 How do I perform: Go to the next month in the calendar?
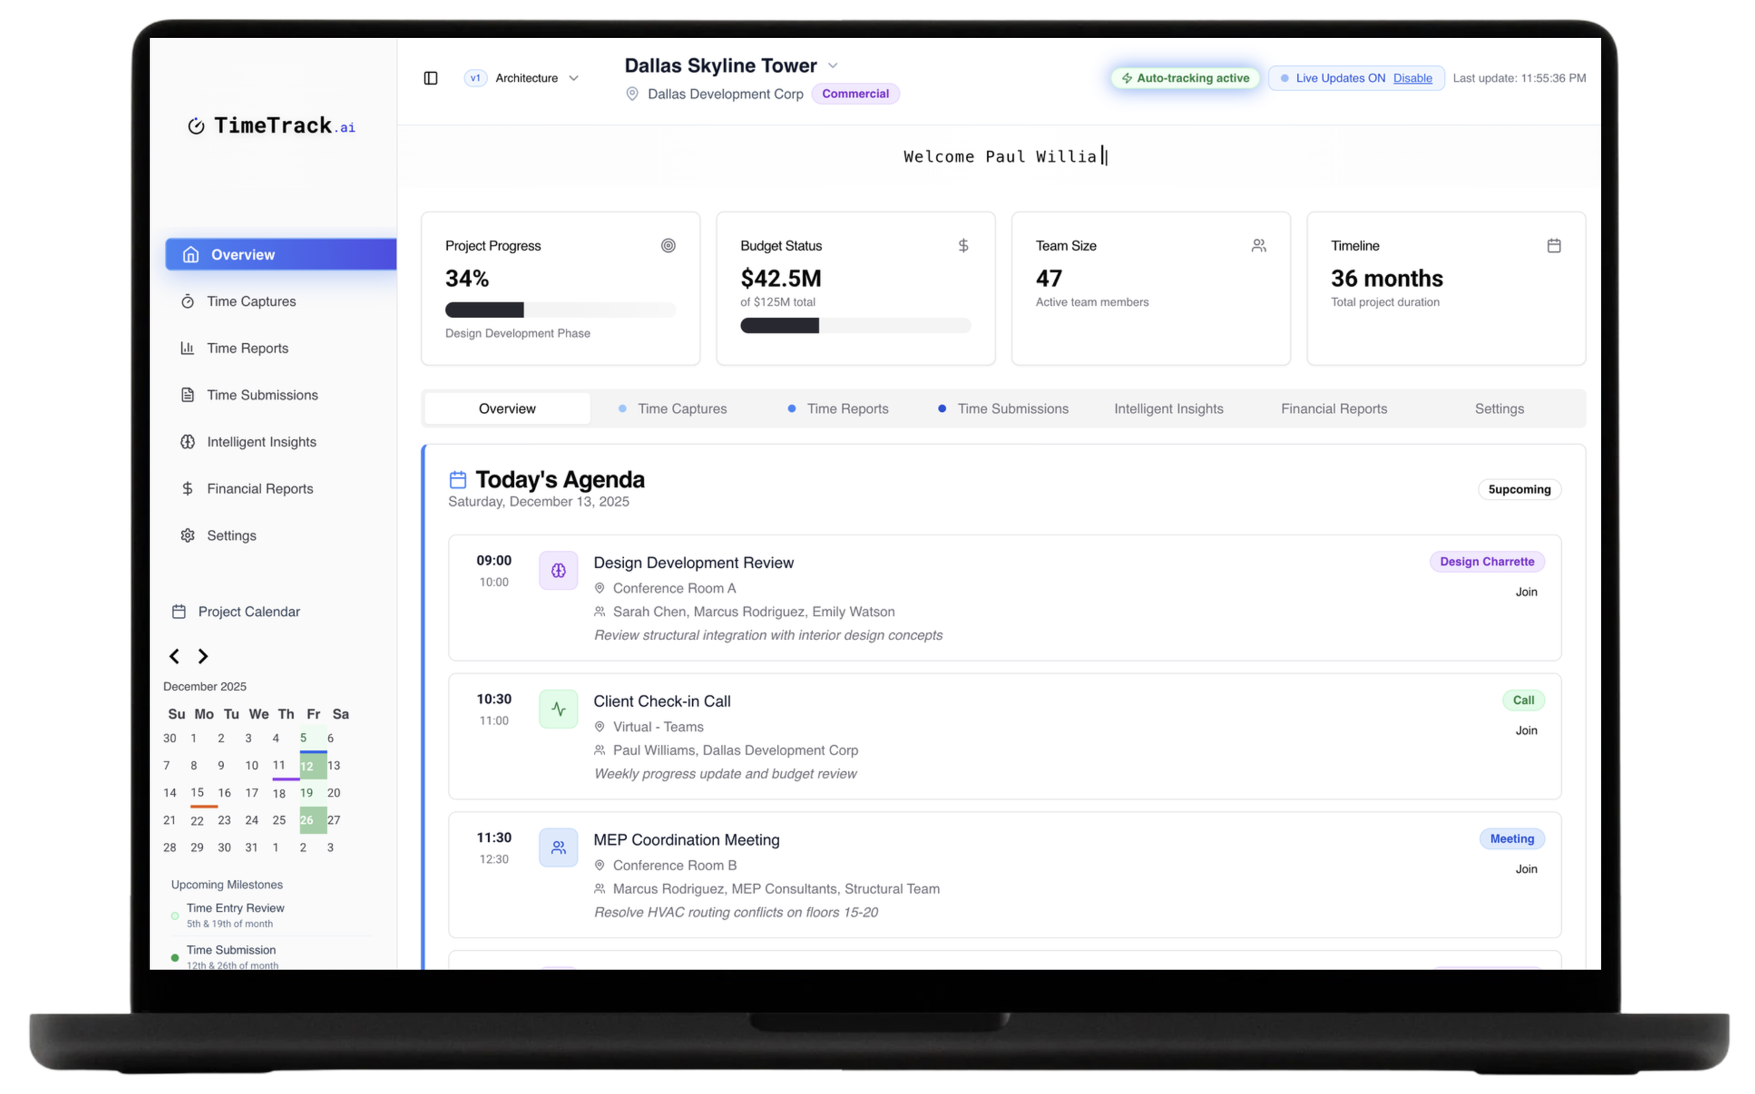pos(204,656)
